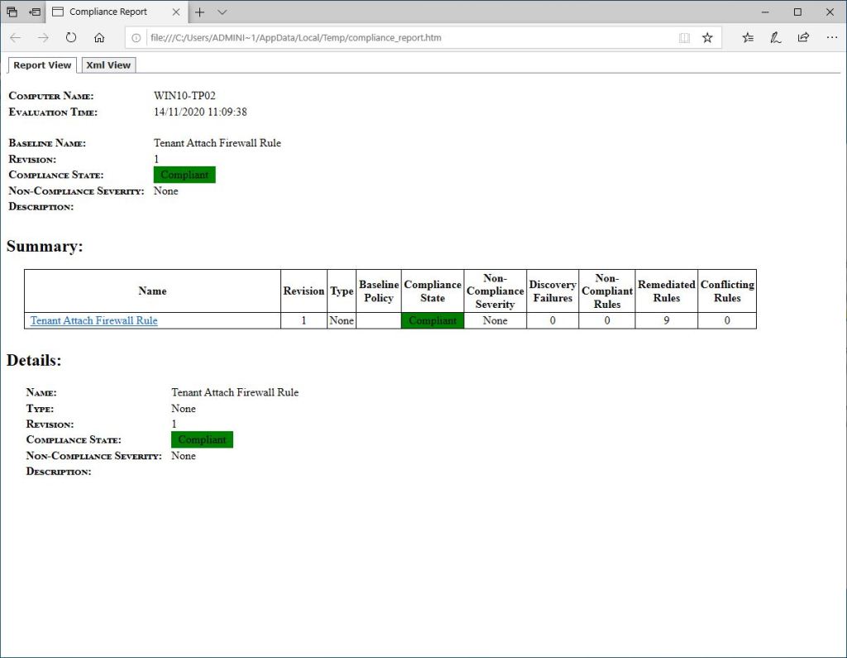The width and height of the screenshot is (847, 658).
Task: Click the browser Back arrow
Action: 16,38
